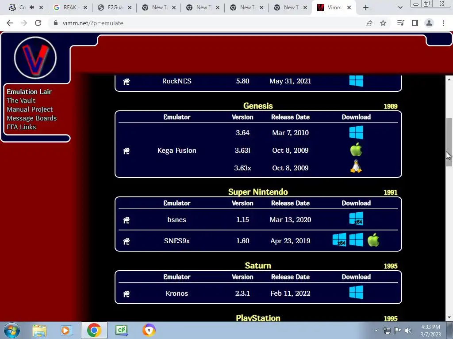The height and width of the screenshot is (339, 453).
Task: Open Kega Fusion homepage house icon
Action: (x=126, y=151)
